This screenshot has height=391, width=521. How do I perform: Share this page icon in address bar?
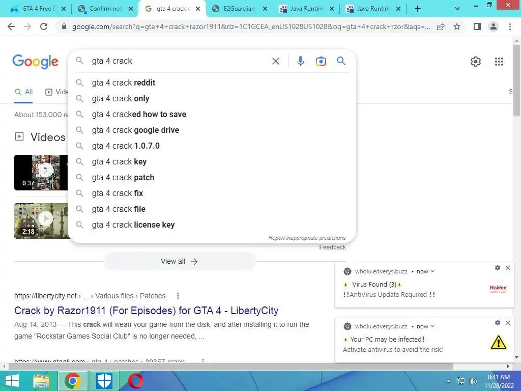441,26
